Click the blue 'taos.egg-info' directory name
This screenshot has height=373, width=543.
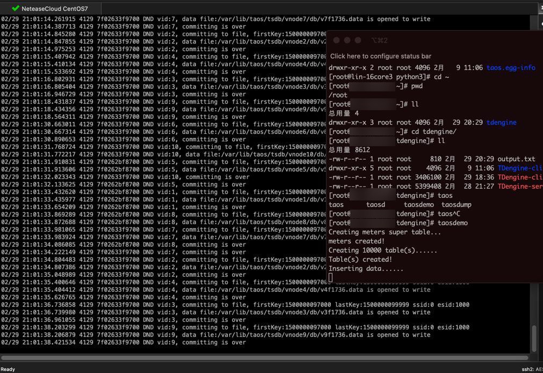pos(511,68)
